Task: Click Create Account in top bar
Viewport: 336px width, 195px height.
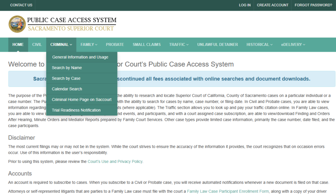Action: 273,5
